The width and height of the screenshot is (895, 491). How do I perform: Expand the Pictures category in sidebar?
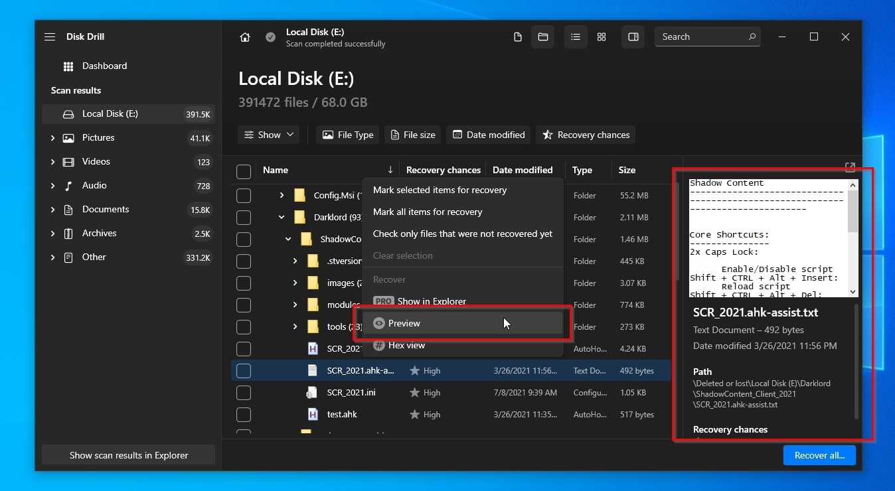tap(53, 138)
